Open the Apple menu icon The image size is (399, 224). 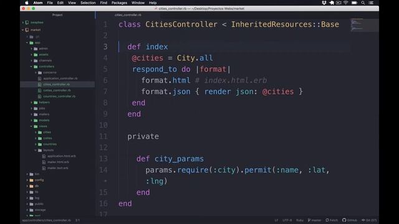point(27,2)
